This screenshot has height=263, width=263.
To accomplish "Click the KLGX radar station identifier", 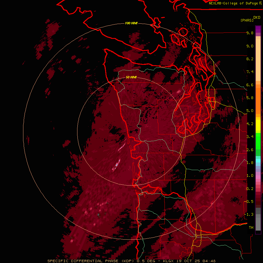I will [169, 261].
